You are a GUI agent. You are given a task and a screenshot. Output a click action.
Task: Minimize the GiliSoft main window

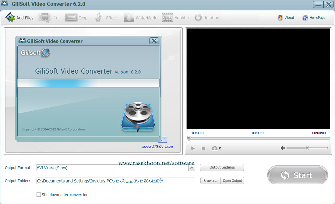pyautogui.click(x=318, y=4)
